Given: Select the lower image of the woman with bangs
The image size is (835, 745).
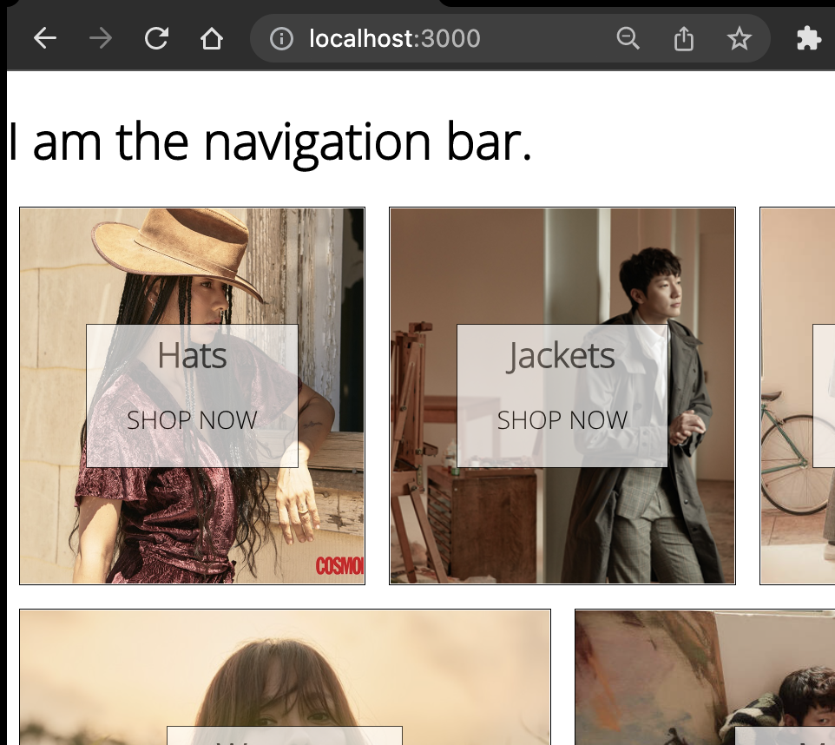Looking at the screenshot, I should pyautogui.click(x=285, y=676).
